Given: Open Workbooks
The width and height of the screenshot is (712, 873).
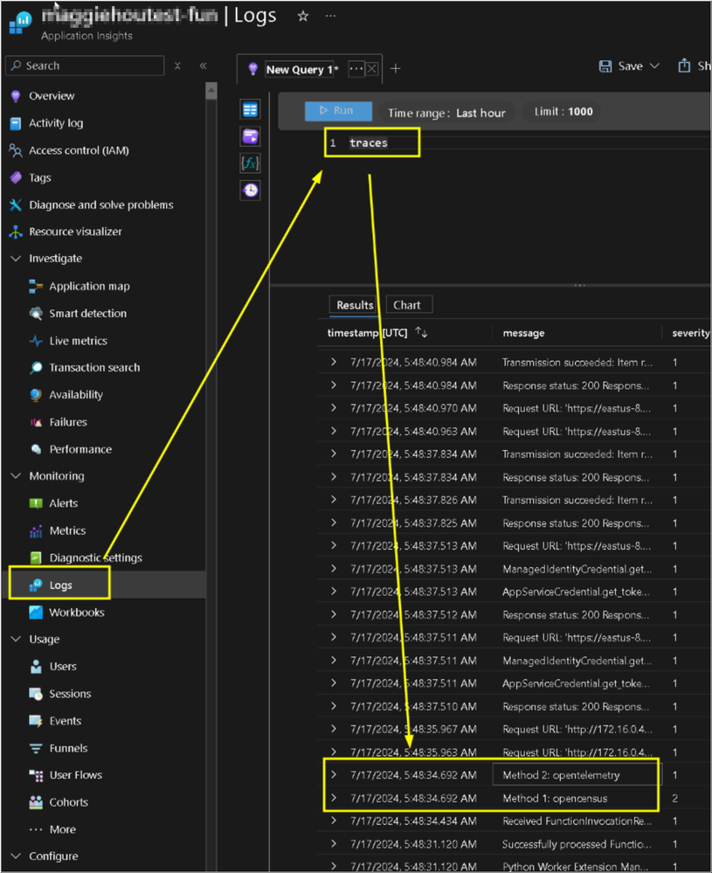Looking at the screenshot, I should coord(76,613).
